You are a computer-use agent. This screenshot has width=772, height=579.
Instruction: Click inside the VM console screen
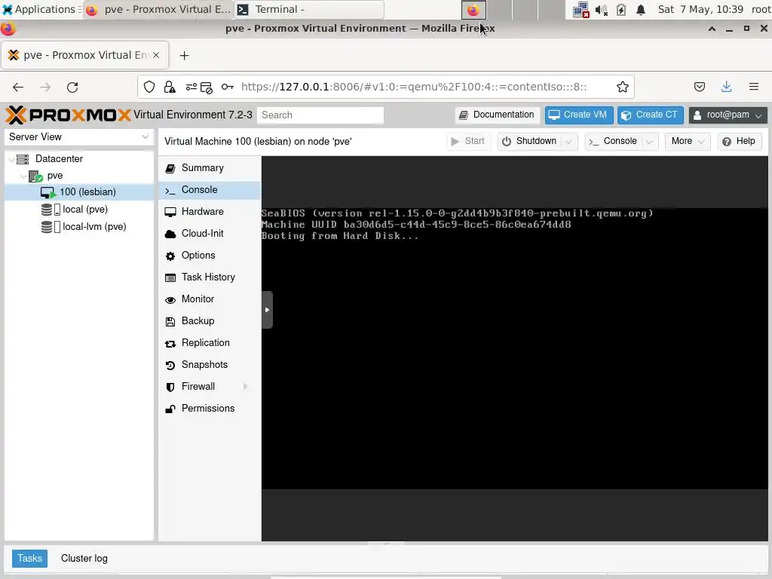pos(514,348)
